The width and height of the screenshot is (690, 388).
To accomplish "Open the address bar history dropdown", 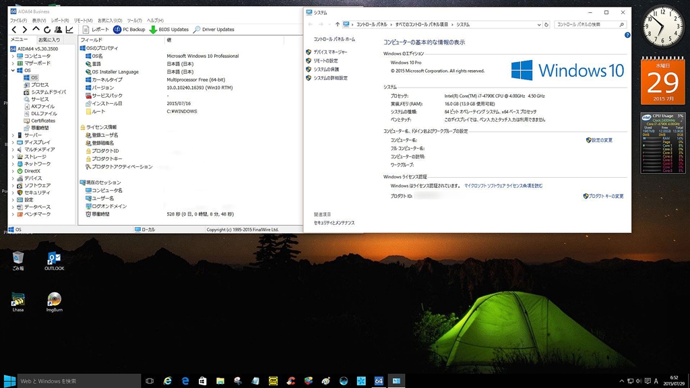I will pyautogui.click(x=538, y=25).
